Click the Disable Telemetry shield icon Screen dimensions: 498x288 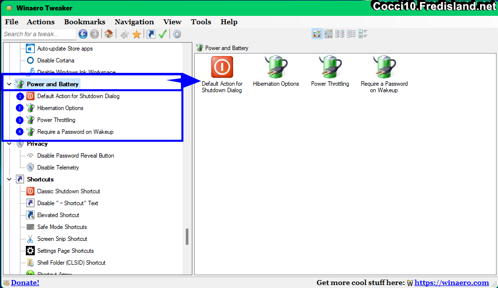coord(30,167)
